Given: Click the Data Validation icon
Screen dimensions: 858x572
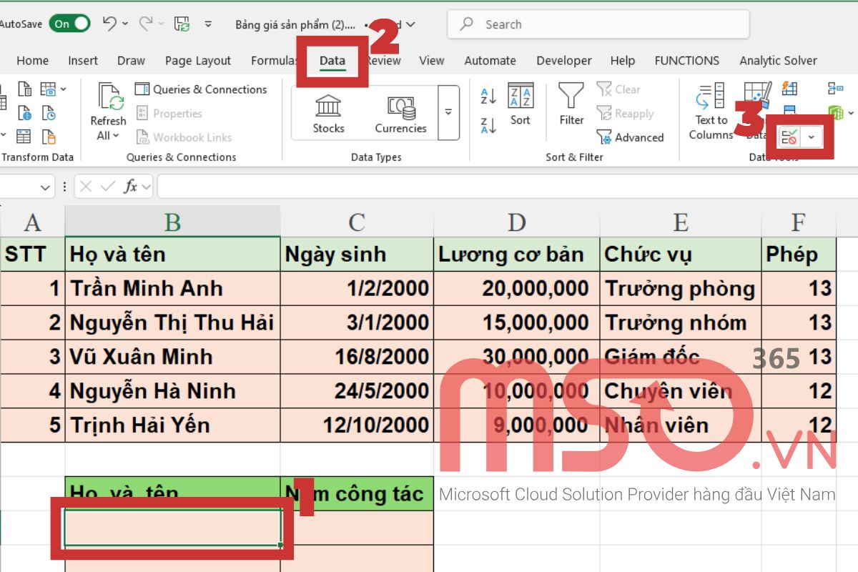Looking at the screenshot, I should (x=789, y=137).
